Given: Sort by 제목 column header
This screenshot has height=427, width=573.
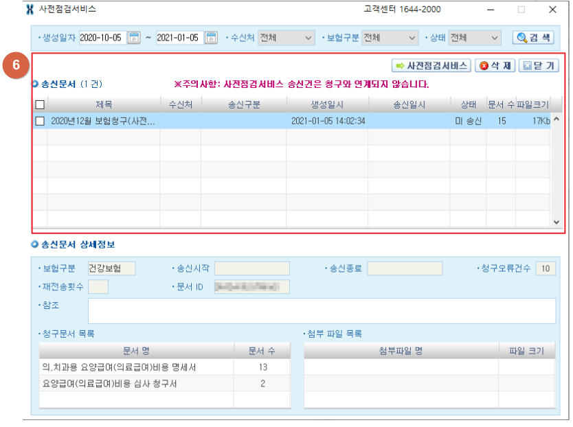Looking at the screenshot, I should click(104, 104).
